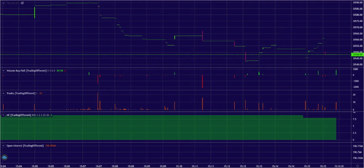Click the 7.5 HF axis label
Viewport: 364px width, 168px height.
[354, 119]
